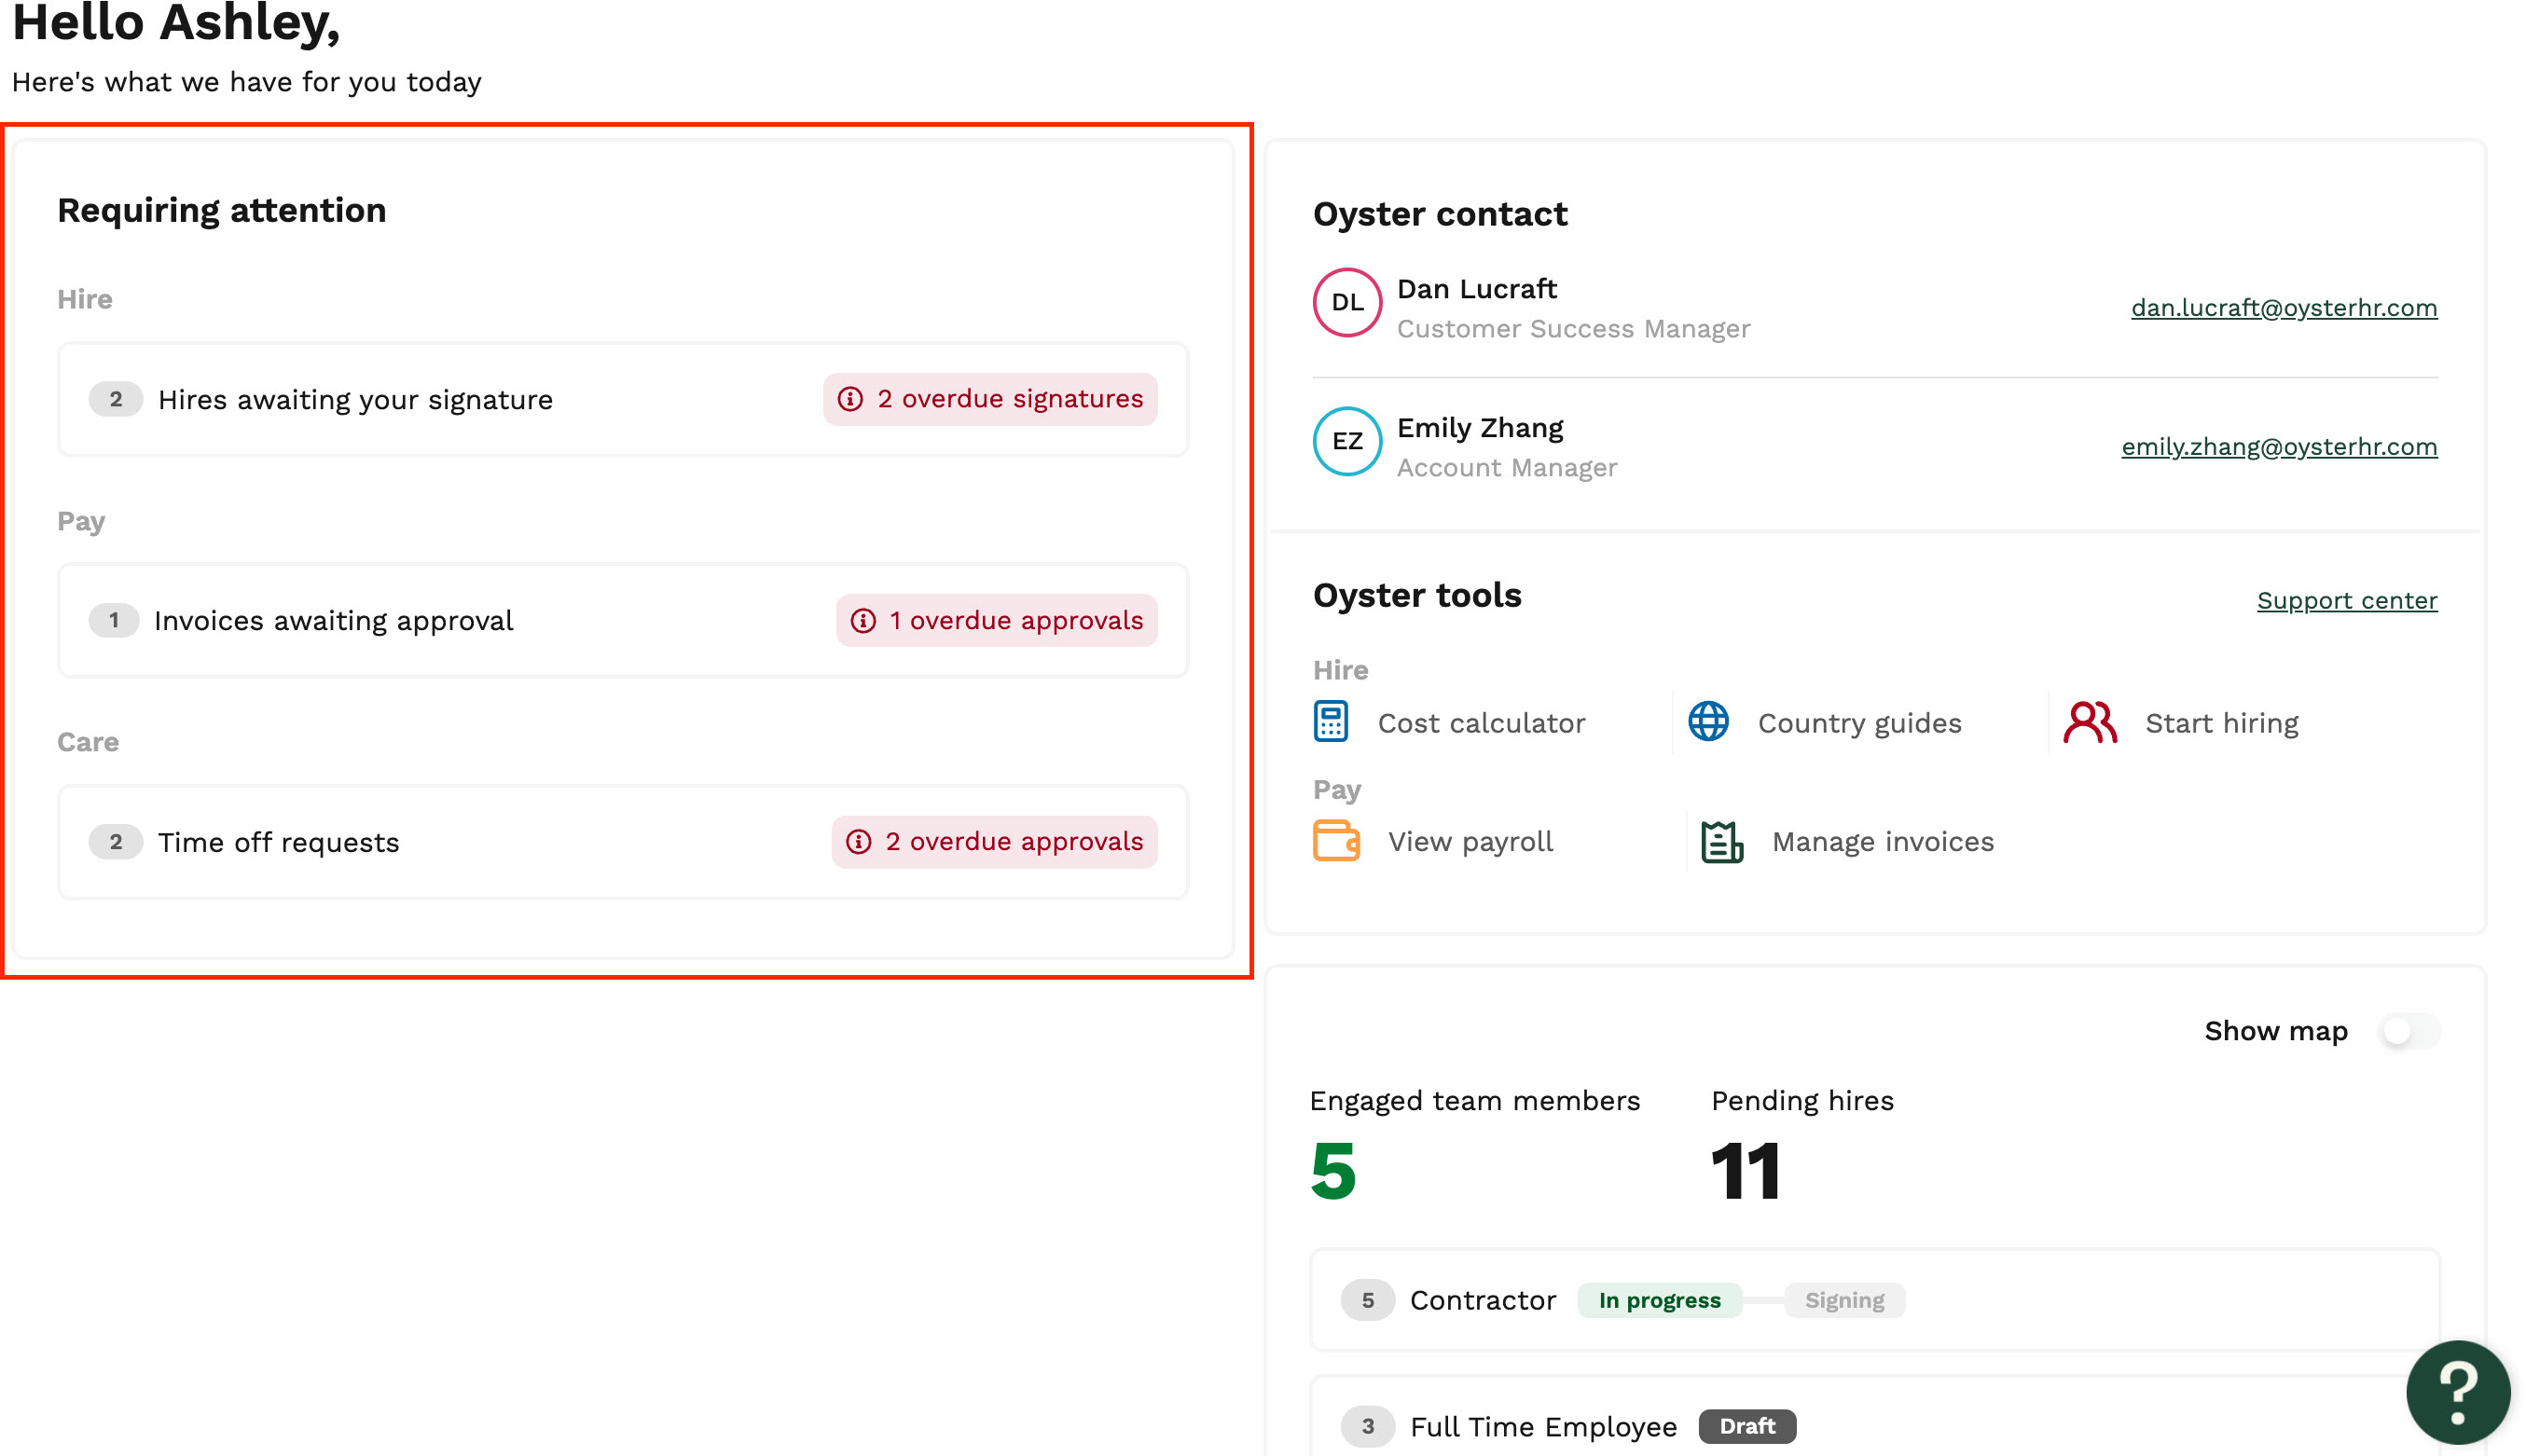The width and height of the screenshot is (2526, 1456).
Task: Click the count badge 1 beside Invoices
Action: tap(114, 620)
